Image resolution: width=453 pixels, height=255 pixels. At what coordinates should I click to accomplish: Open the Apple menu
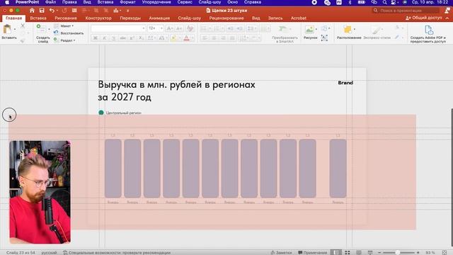pos(7,2)
